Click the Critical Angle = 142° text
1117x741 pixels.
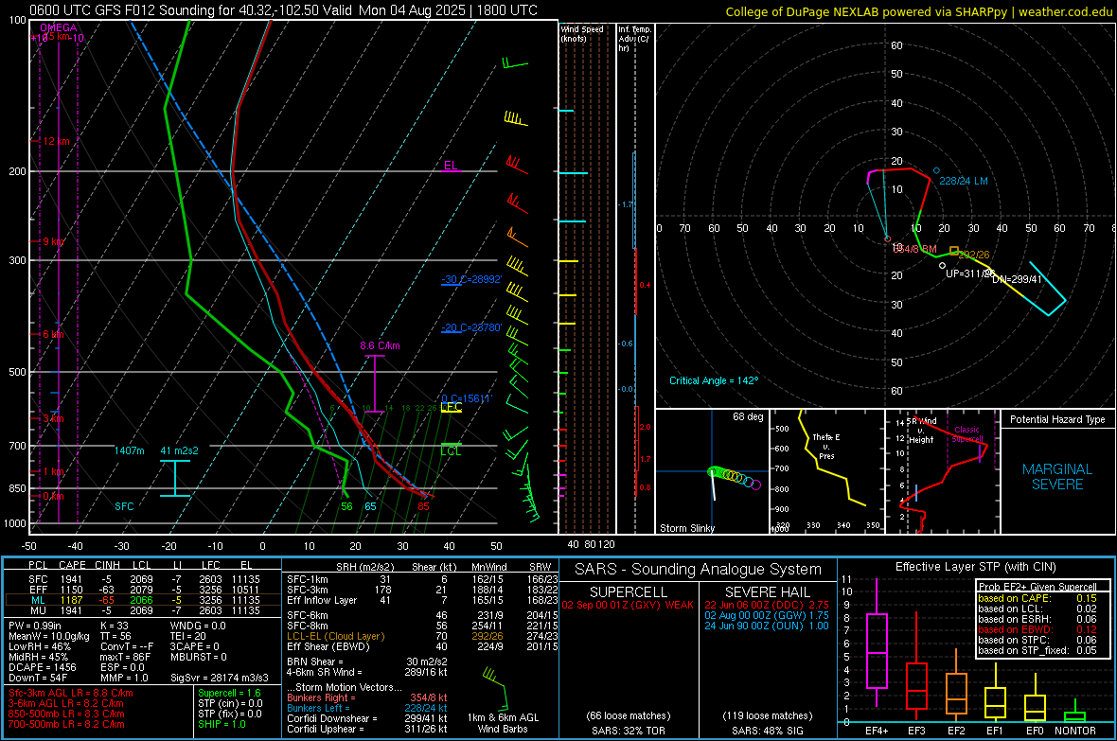tap(714, 380)
